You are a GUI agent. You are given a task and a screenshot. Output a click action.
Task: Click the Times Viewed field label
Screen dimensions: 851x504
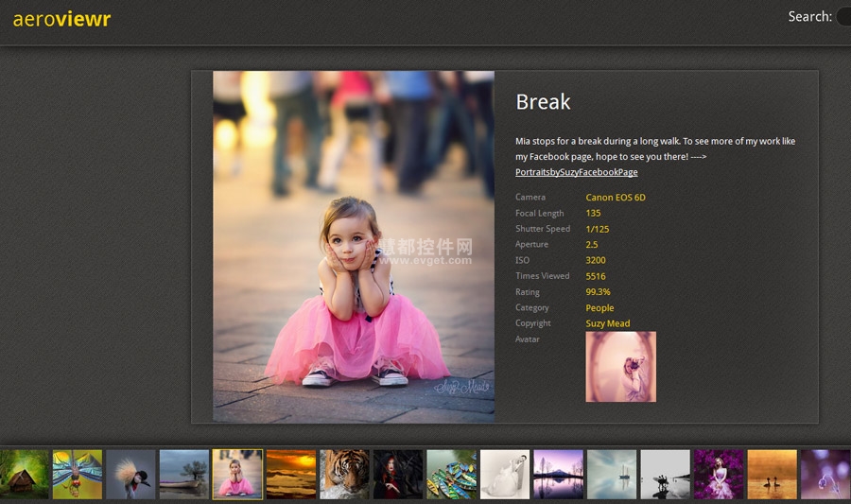542,275
